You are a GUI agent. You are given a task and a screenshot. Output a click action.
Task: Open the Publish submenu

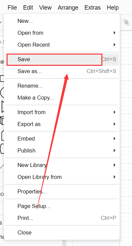[62, 151]
